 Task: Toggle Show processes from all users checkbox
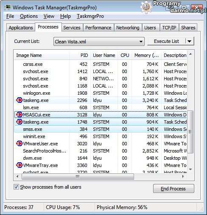click(x=16, y=187)
